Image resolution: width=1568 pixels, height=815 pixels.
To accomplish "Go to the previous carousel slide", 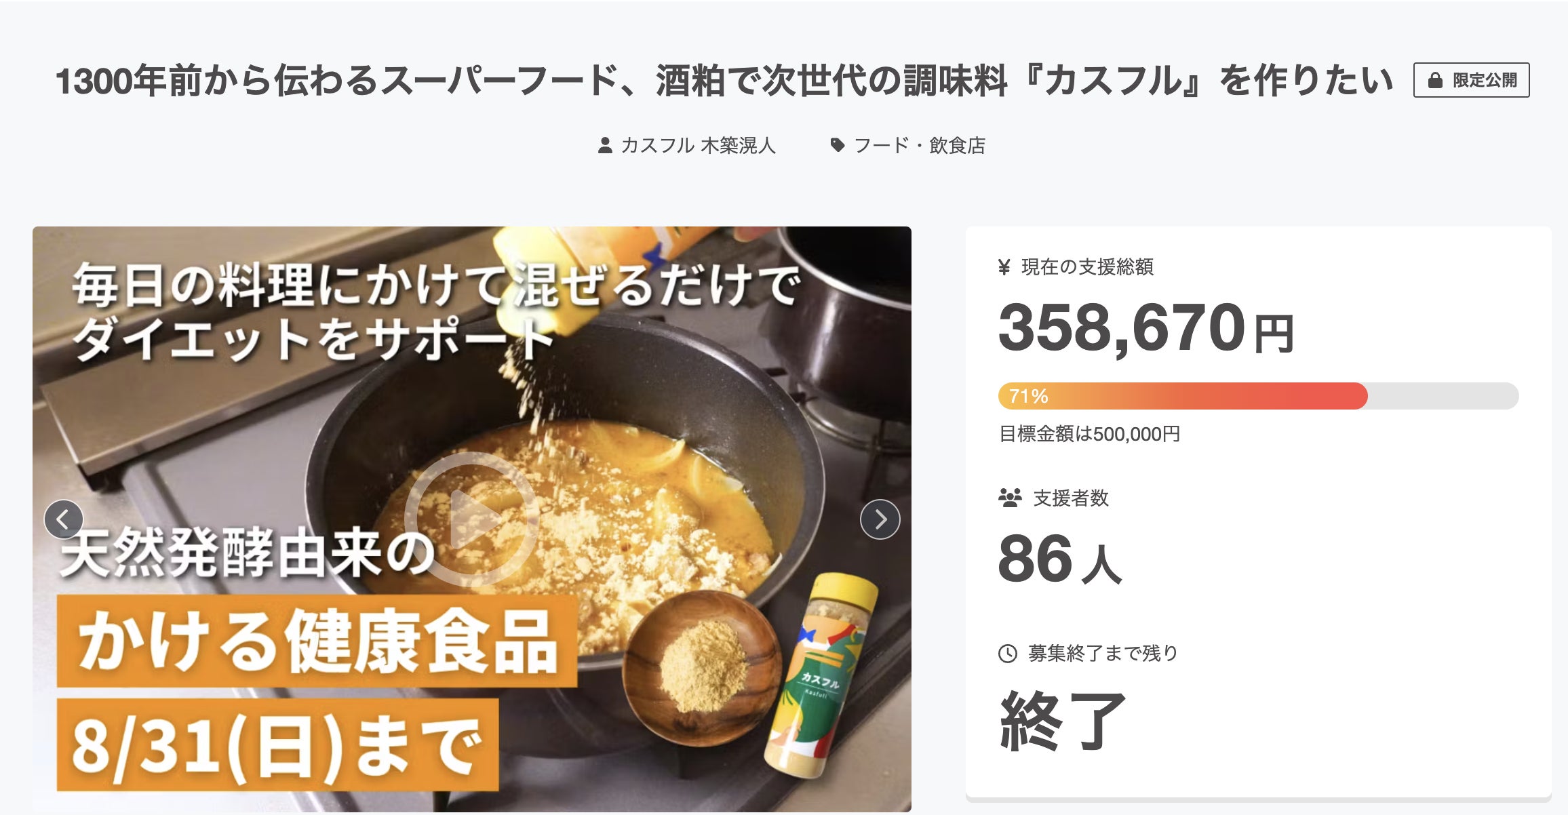I will pos(64,519).
